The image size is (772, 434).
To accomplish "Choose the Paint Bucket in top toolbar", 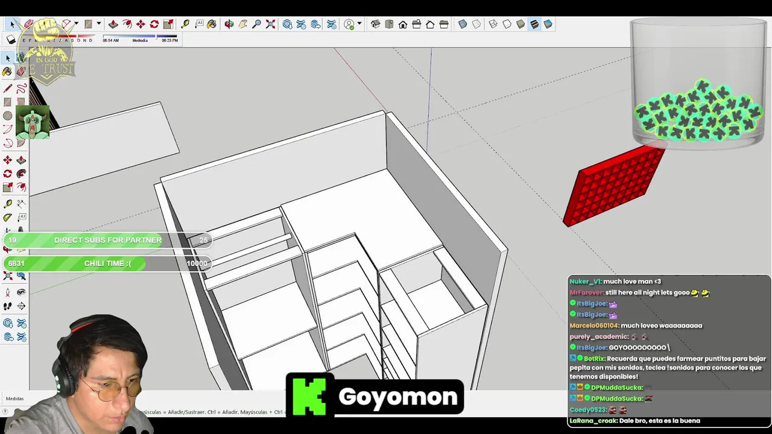I will point(212,24).
